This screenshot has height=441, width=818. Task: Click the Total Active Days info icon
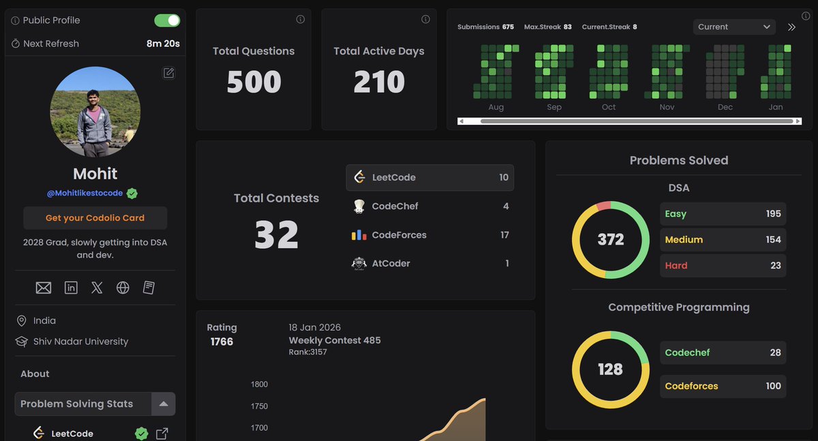click(425, 19)
